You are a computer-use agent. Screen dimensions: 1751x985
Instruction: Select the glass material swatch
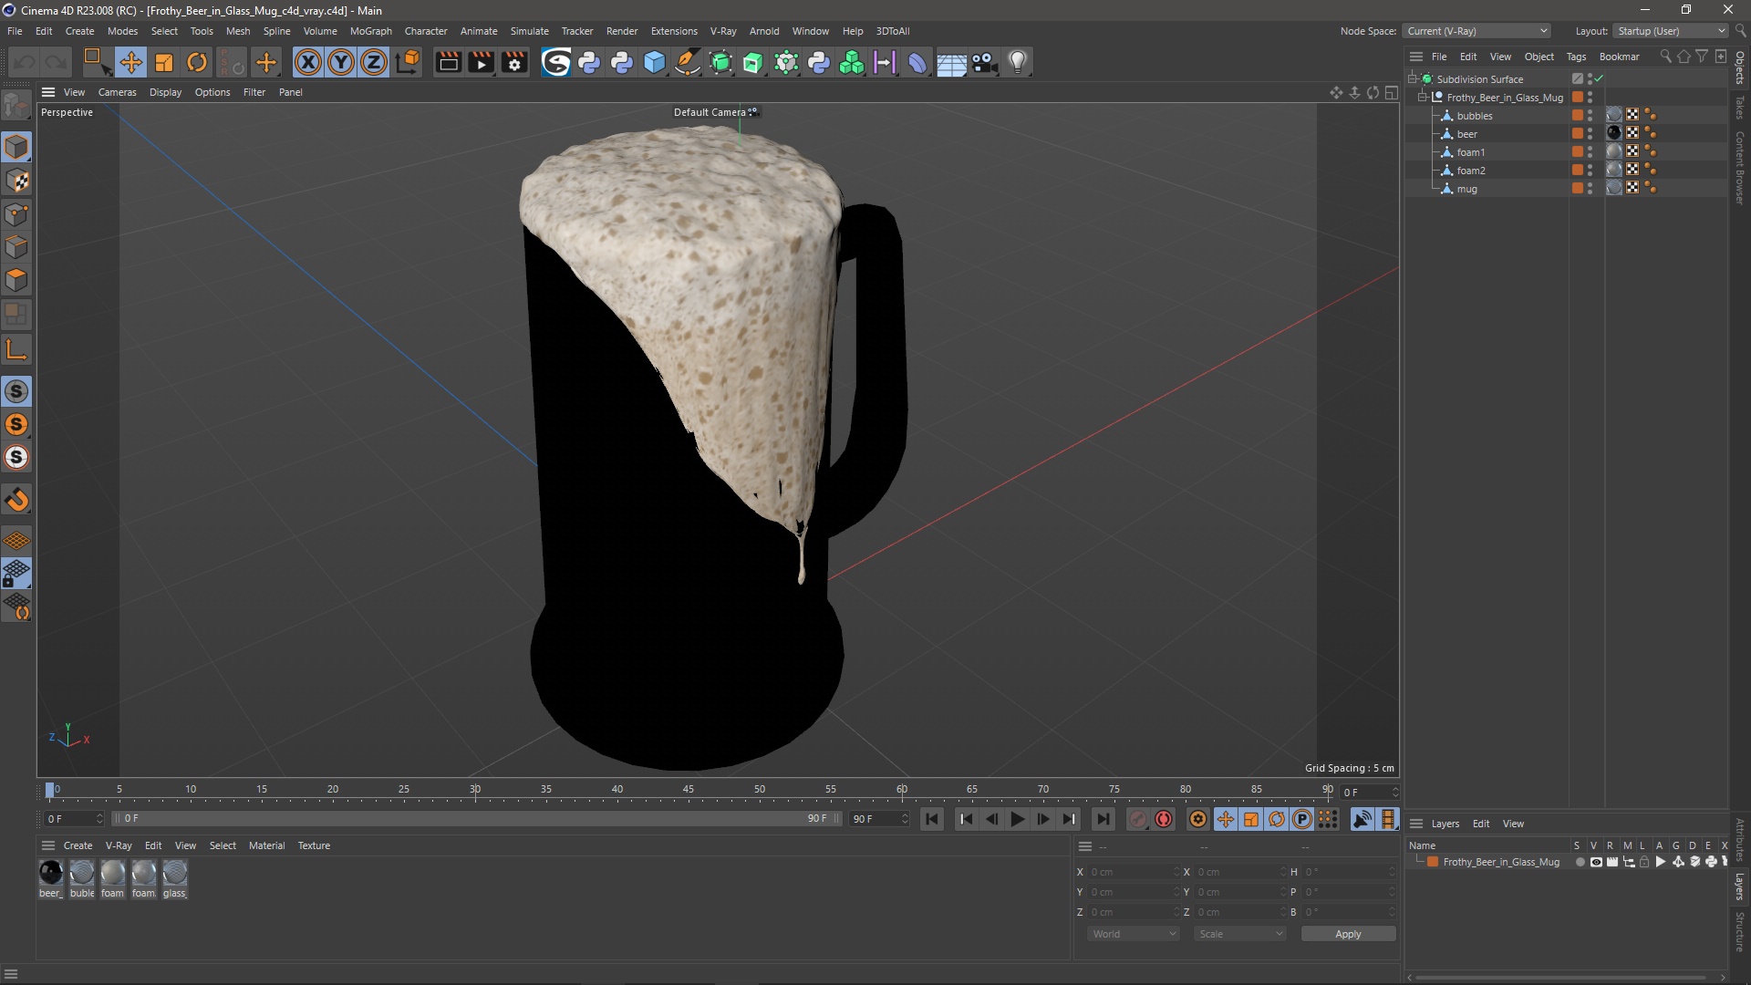coord(174,874)
